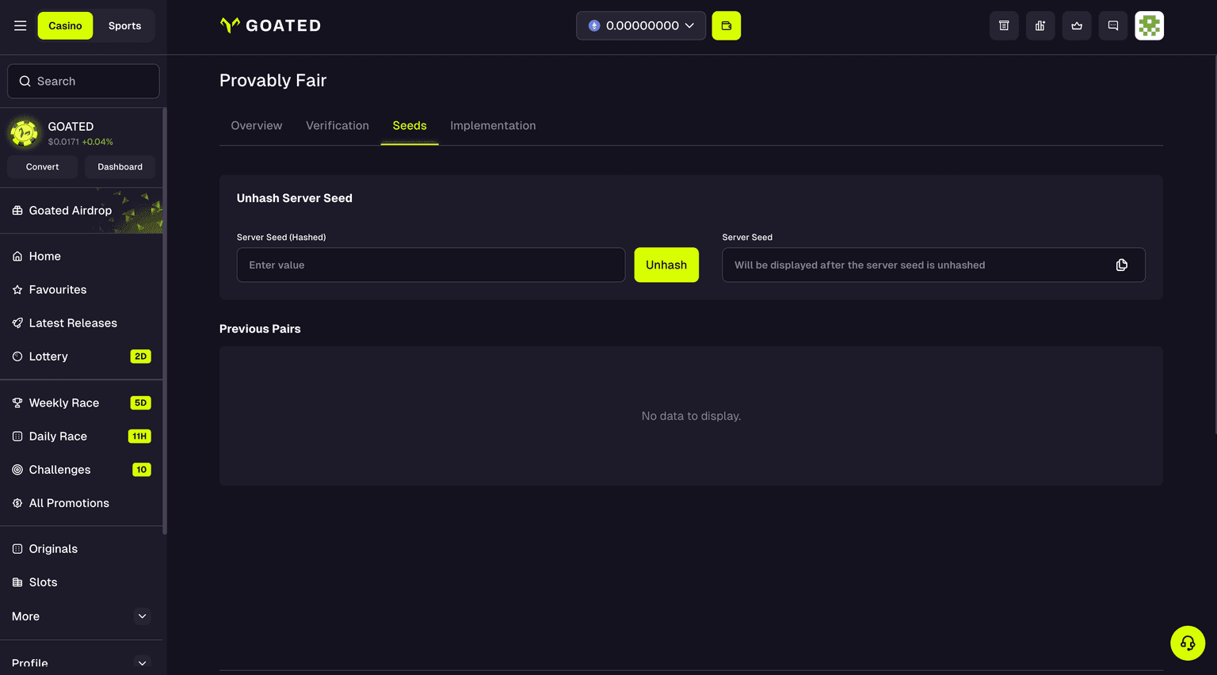Select the Seeds tab

410,125
